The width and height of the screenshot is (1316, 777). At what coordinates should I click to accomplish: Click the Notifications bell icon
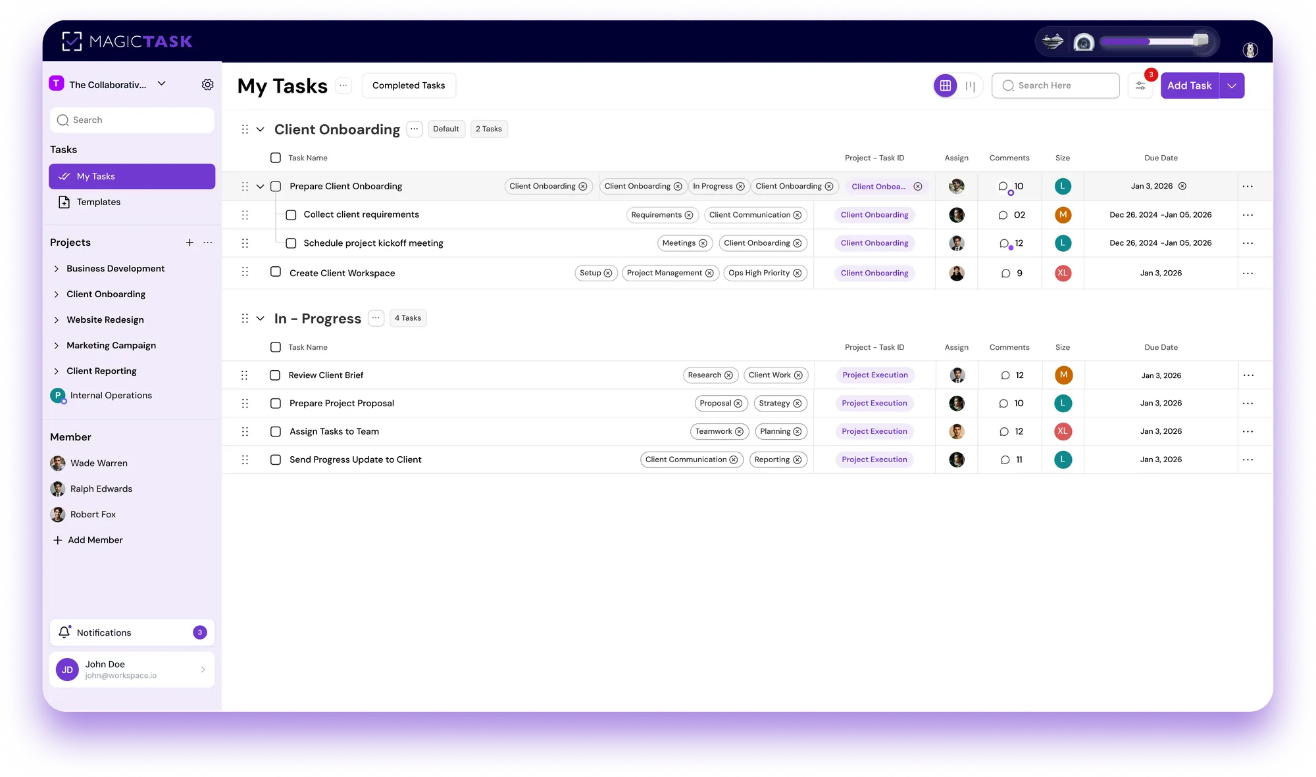(x=64, y=632)
